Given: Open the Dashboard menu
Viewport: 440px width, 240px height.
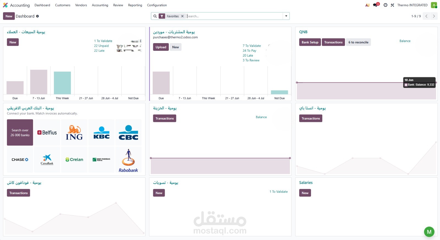Looking at the screenshot, I should pos(42,5).
